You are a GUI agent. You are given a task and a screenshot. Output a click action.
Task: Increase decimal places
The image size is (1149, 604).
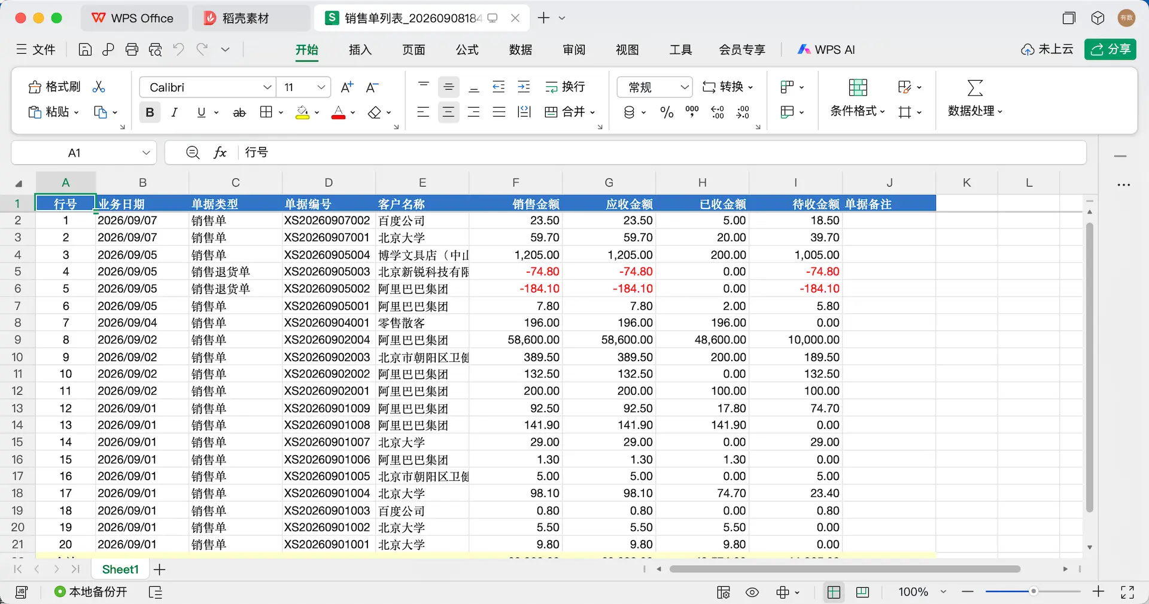pyautogui.click(x=718, y=112)
